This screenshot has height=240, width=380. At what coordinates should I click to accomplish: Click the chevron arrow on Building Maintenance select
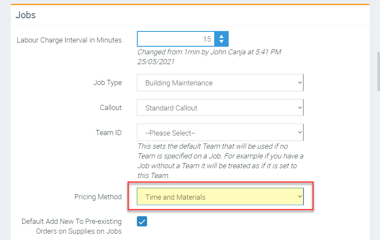coord(300,83)
